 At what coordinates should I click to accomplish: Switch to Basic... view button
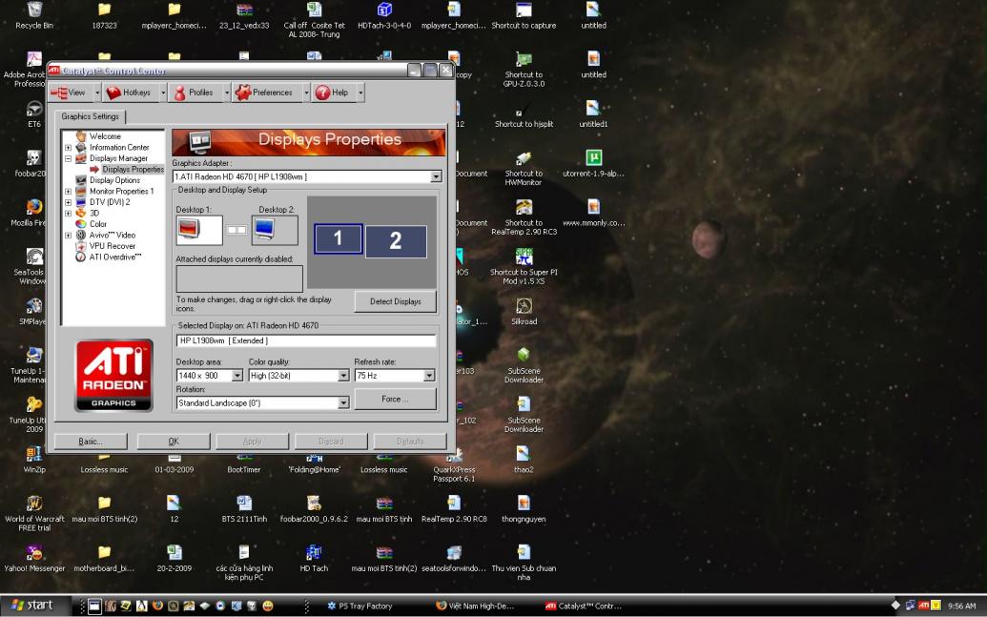click(x=91, y=442)
